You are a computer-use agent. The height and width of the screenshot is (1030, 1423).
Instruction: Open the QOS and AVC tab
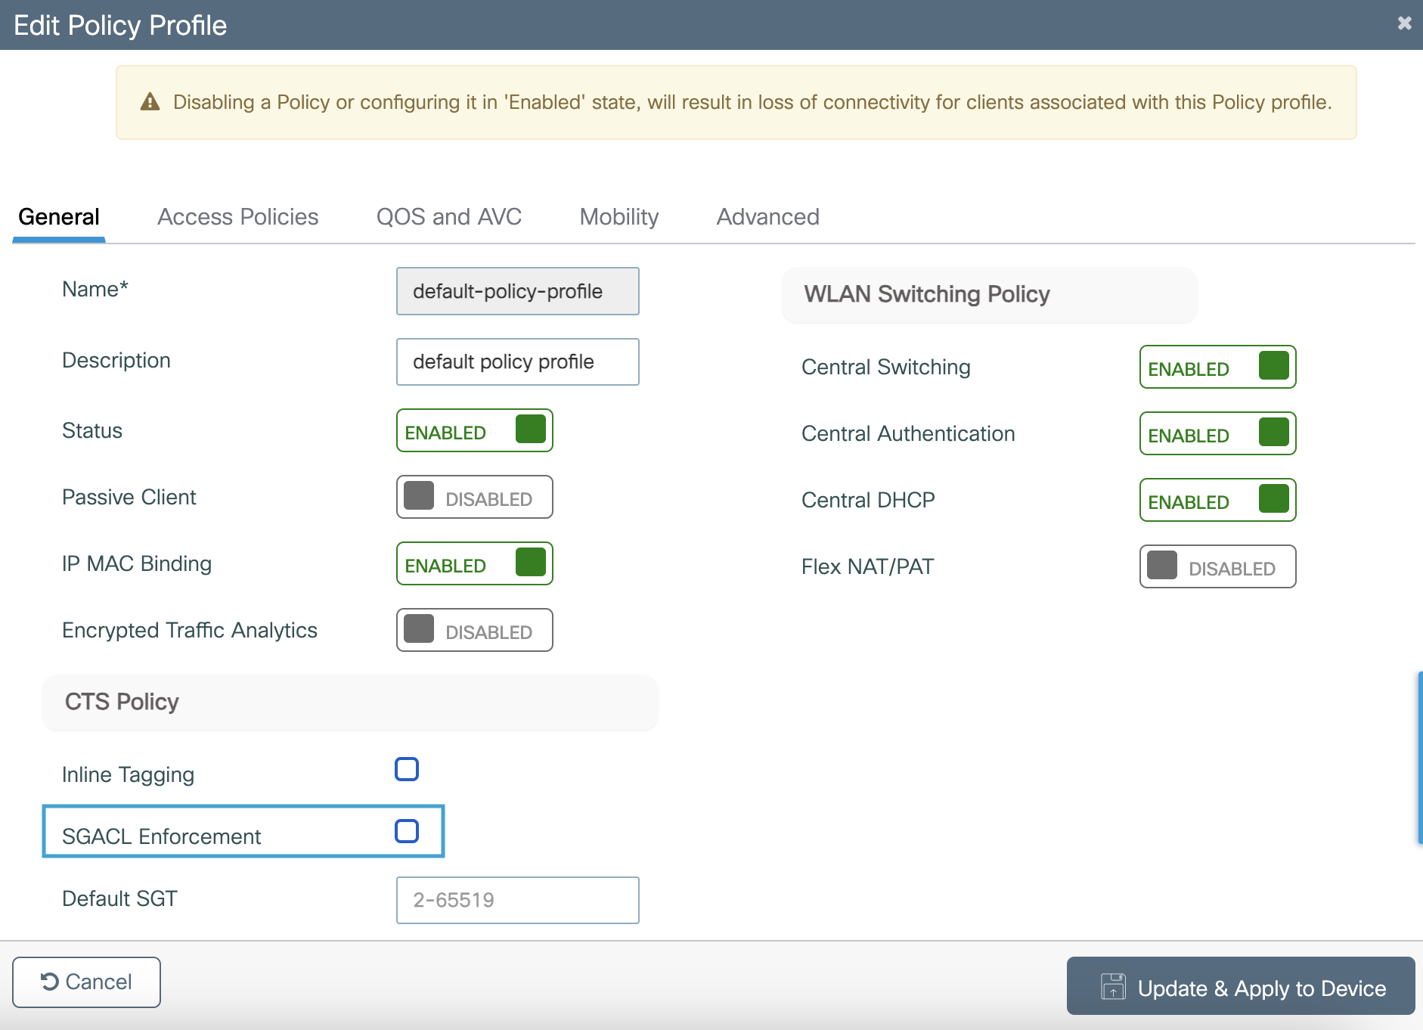click(448, 217)
